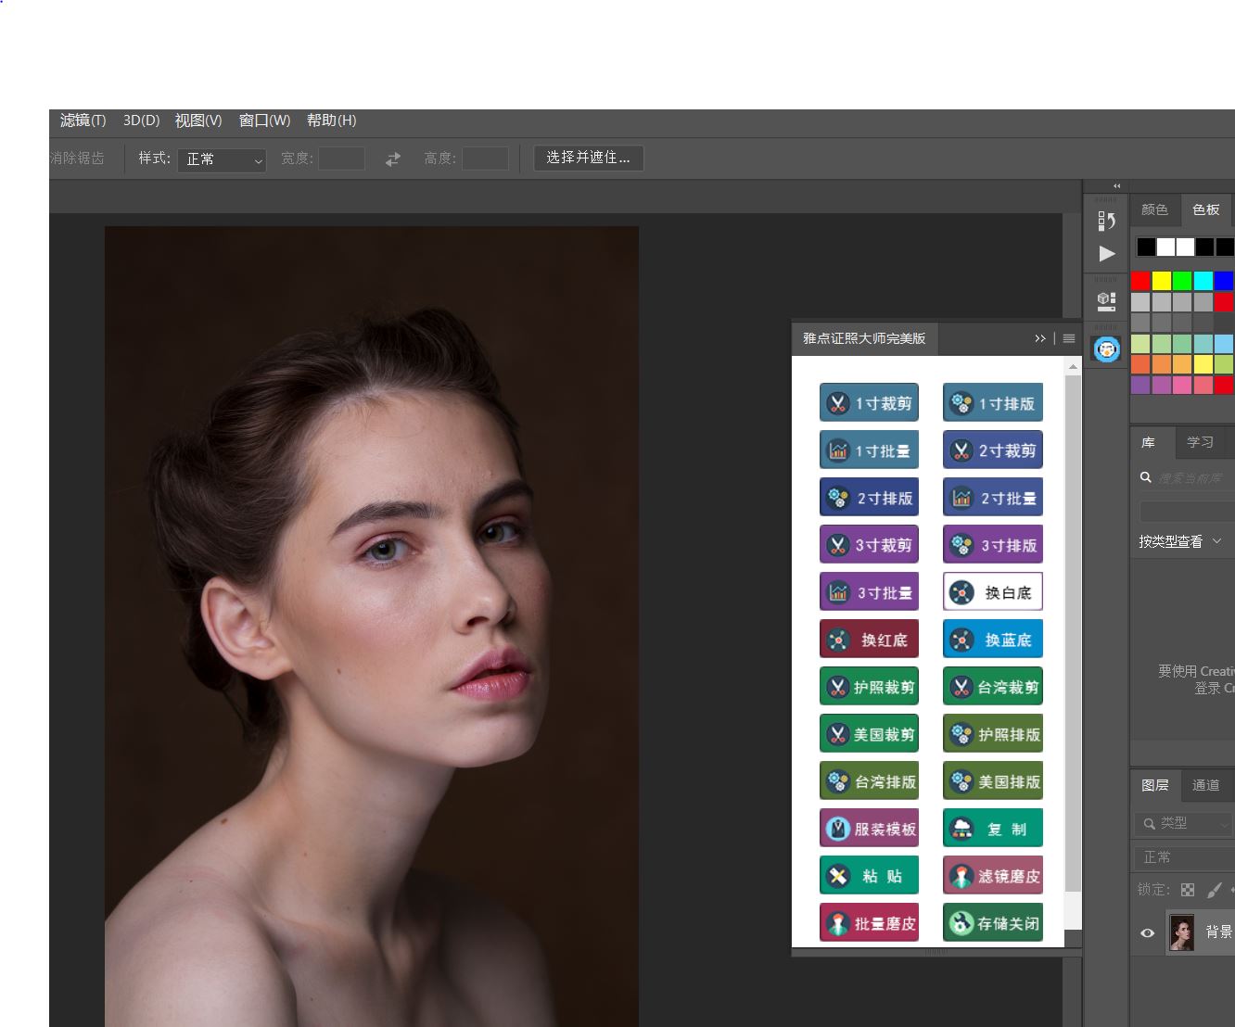Click the 2寸排版 layout button
Image resolution: width=1235 pixels, height=1027 pixels.
869,498
